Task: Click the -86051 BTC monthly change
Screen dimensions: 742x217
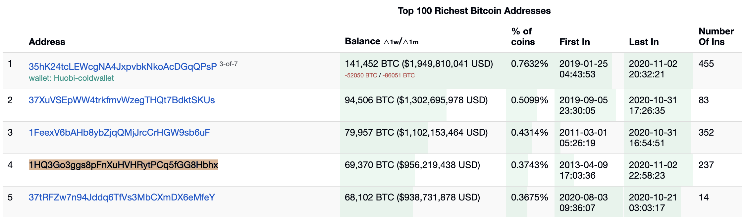Action: point(398,75)
